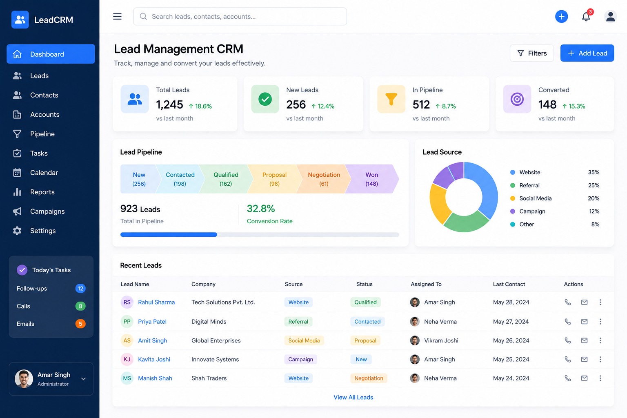This screenshot has width=627, height=418.
Task: Email Kavita Joshi via envelope icon
Action: coord(584,359)
